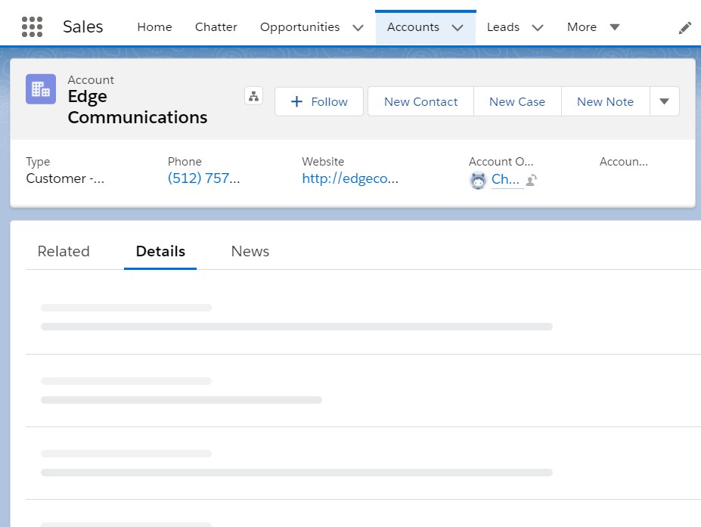The image size is (701, 527).
Task: Open the Leads dropdown chevron
Action: click(538, 28)
